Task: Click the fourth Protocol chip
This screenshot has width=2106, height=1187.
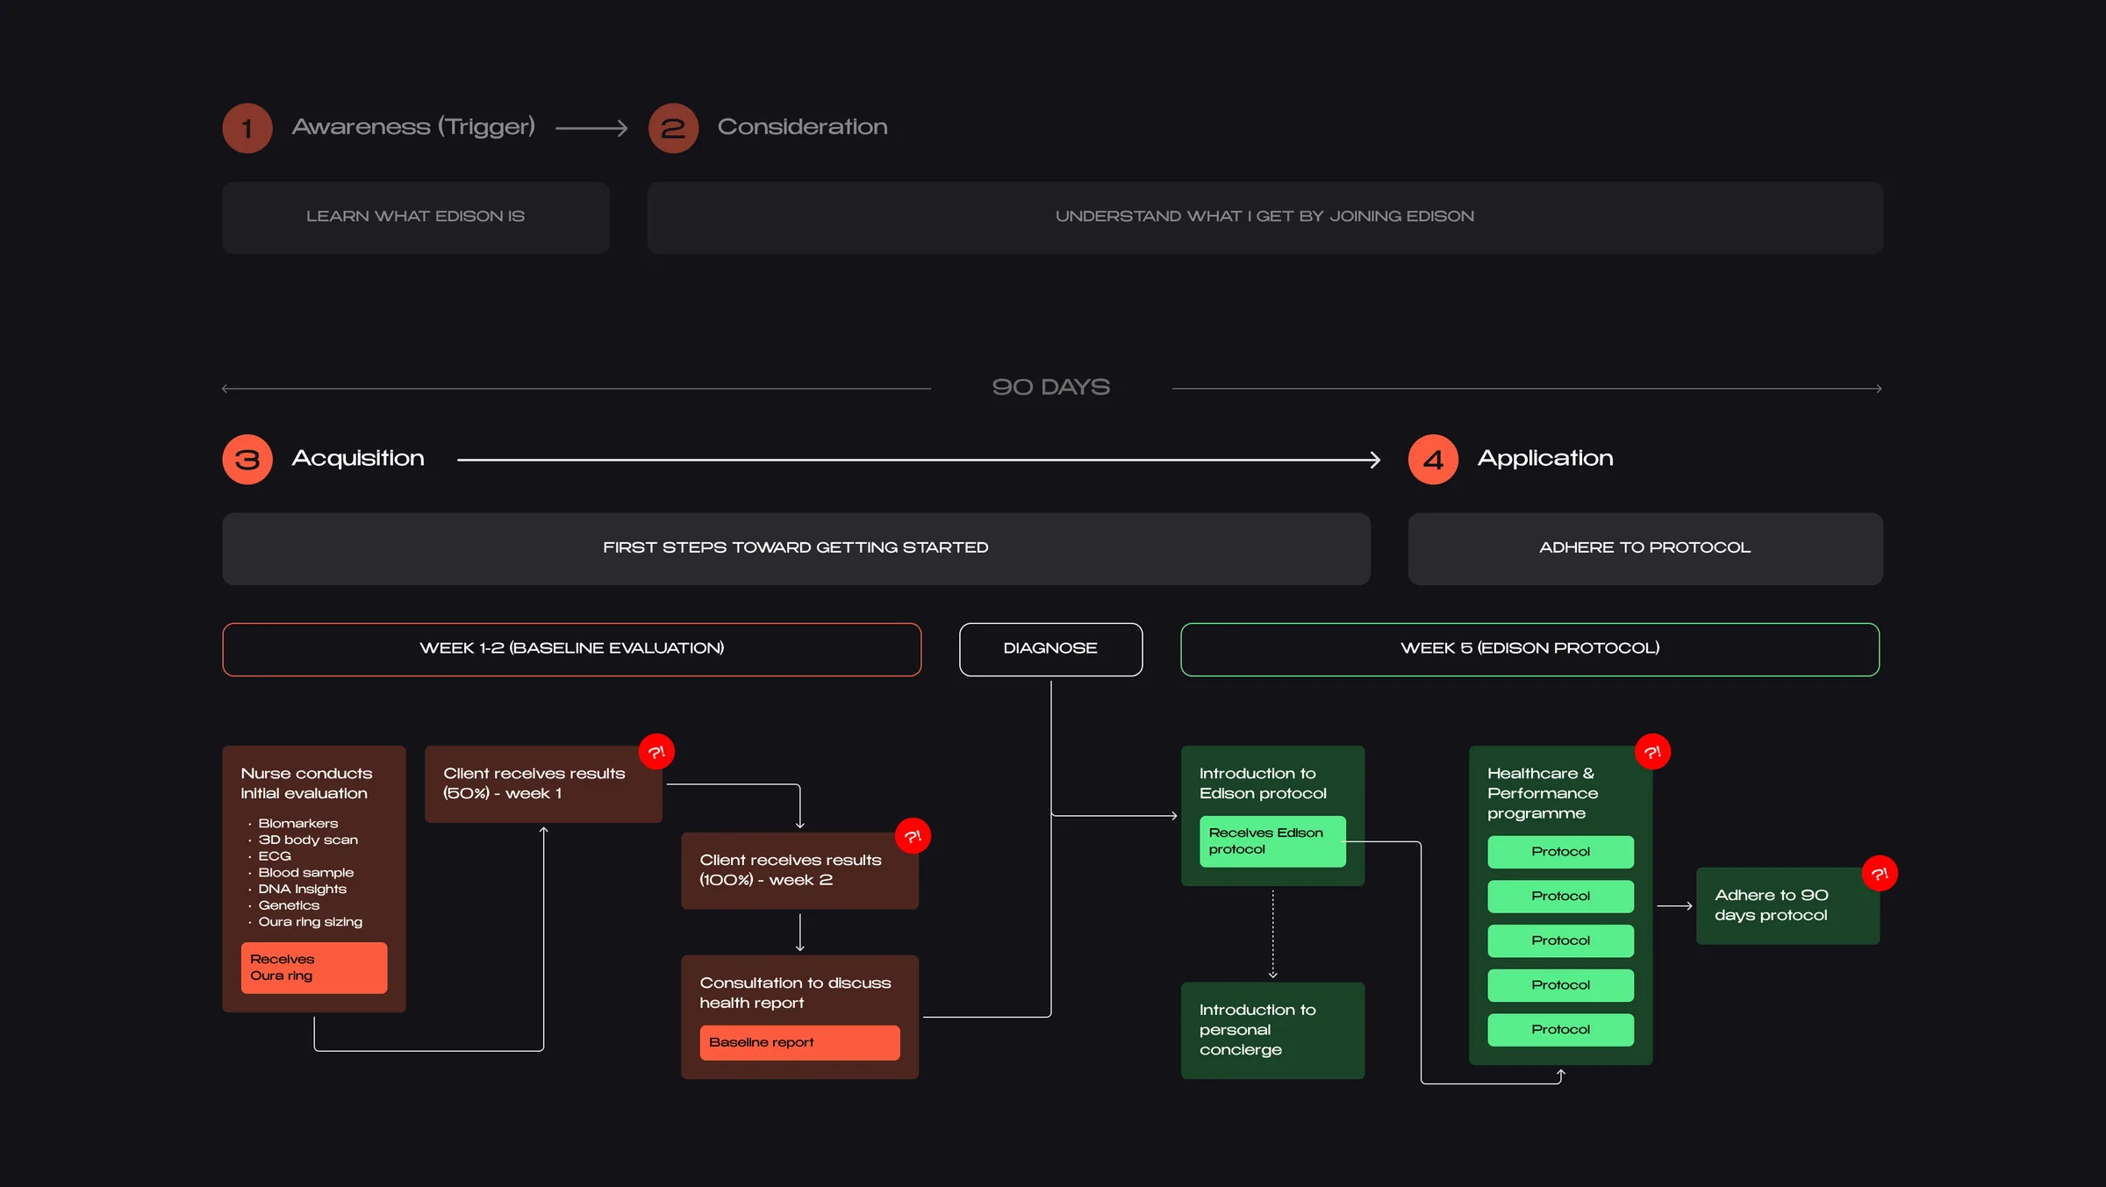Action: (x=1560, y=985)
